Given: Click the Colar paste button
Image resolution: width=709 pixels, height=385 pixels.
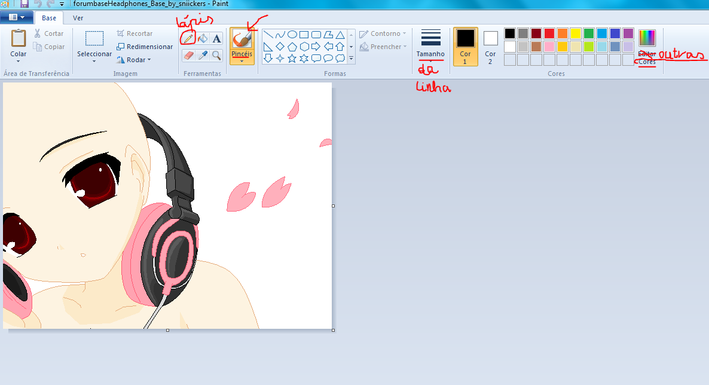Looking at the screenshot, I should coord(19,42).
